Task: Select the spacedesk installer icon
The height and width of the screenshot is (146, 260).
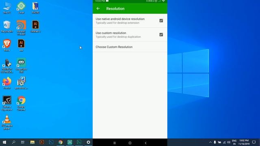Action: click(21, 83)
